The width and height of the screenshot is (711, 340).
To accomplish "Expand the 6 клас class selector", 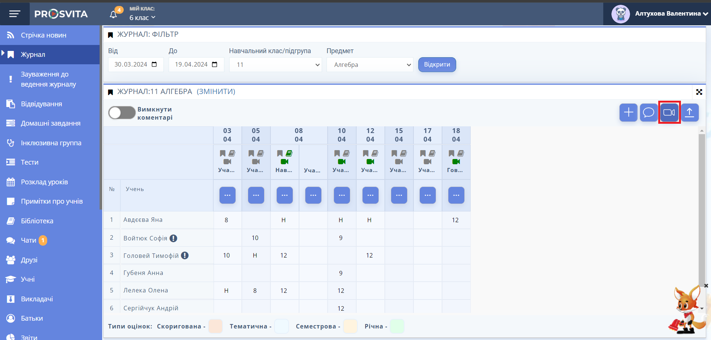I will [142, 17].
